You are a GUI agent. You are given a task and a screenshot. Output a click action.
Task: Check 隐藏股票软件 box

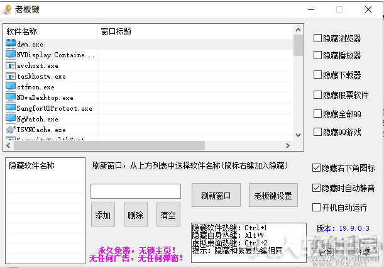[x=317, y=94]
